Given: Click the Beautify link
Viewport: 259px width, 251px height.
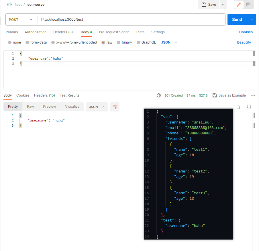Looking at the screenshot, I should coord(244,42).
